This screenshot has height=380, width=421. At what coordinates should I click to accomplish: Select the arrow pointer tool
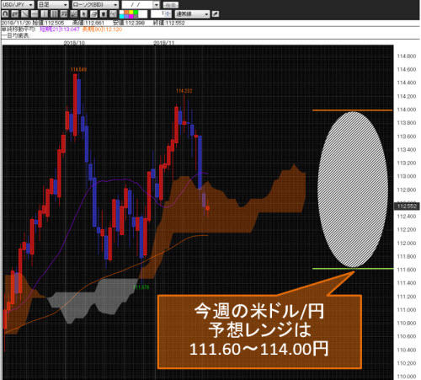coord(83,14)
